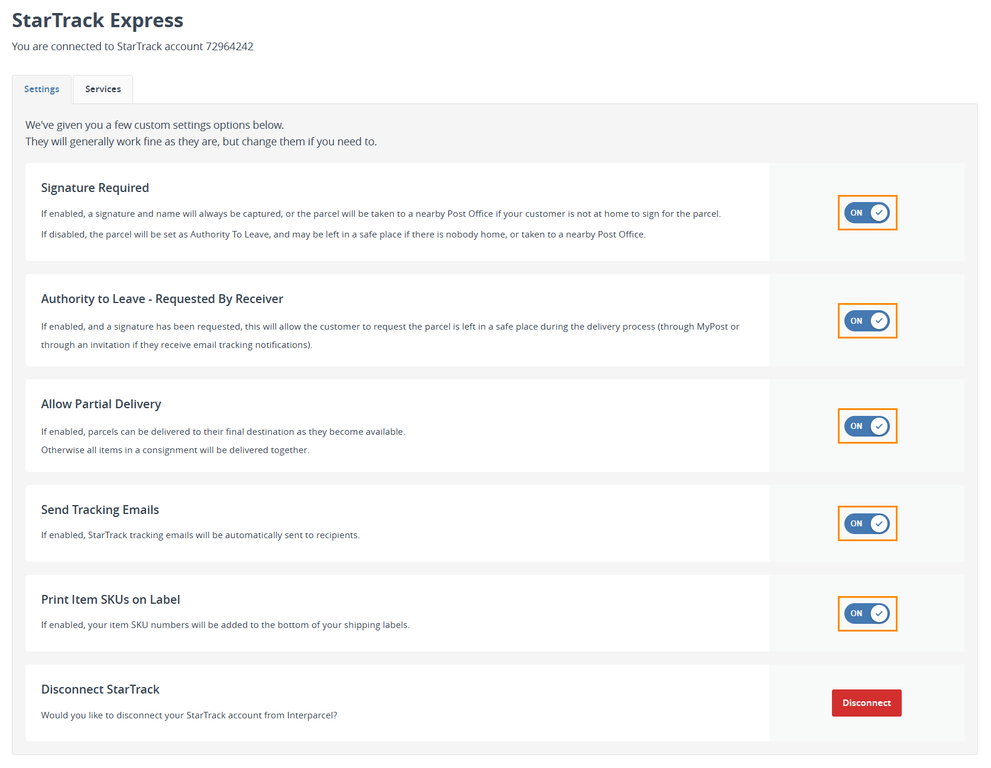Click the tracking emails description text

tap(200, 535)
